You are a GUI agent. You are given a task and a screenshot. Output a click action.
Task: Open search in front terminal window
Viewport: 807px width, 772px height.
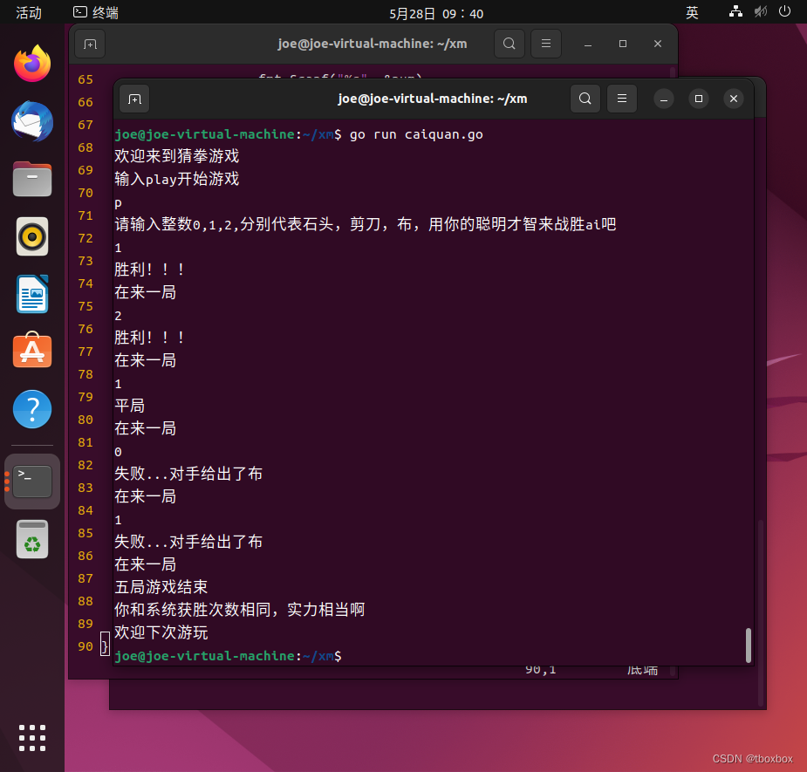click(585, 99)
